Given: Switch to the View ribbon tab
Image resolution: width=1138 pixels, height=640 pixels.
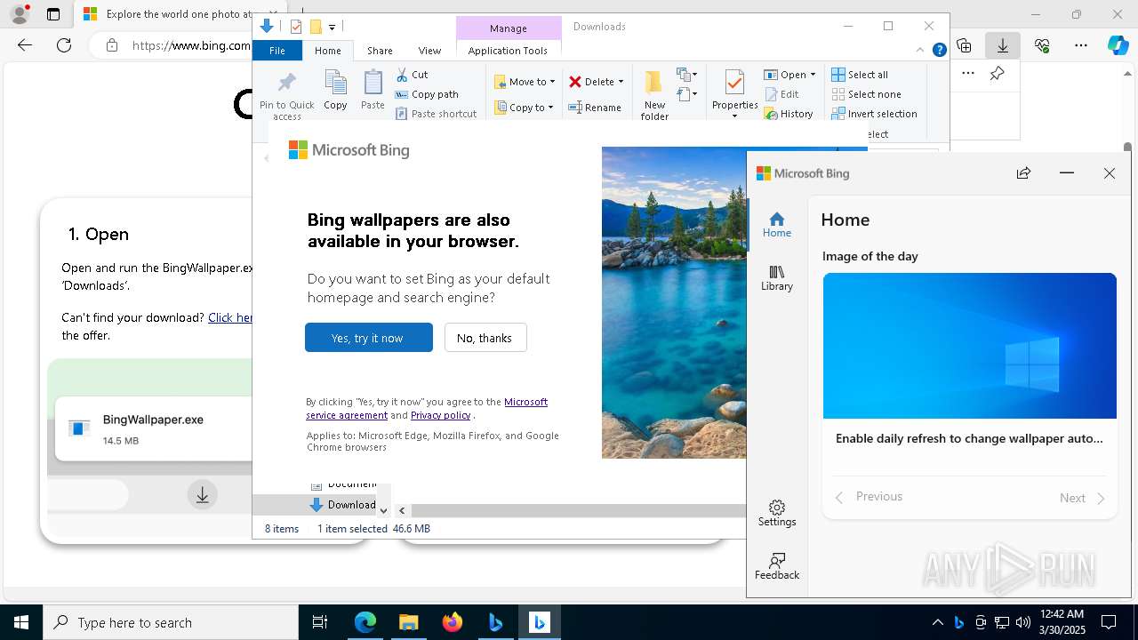Looking at the screenshot, I should point(429,51).
